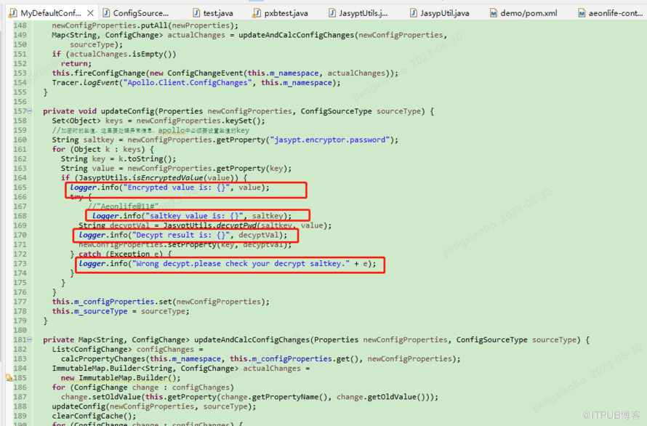Click the Java icon on test.java tab
The height and width of the screenshot is (426, 647).
point(196,13)
